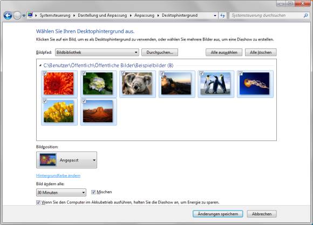
Task: Click the search magnifier icon
Action: click(x=305, y=15)
